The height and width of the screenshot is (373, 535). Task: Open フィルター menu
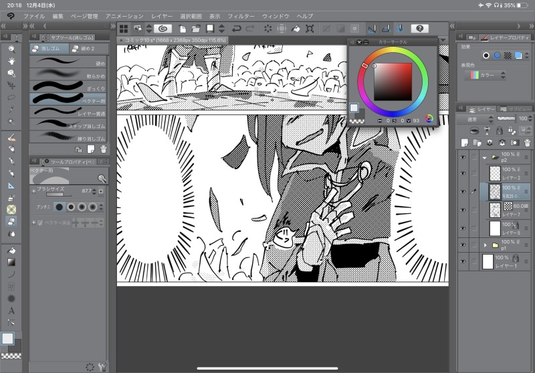click(241, 16)
